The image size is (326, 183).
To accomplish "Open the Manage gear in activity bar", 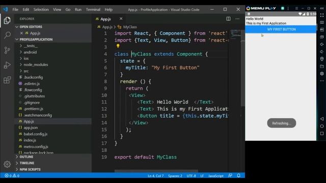I will click(7, 164).
